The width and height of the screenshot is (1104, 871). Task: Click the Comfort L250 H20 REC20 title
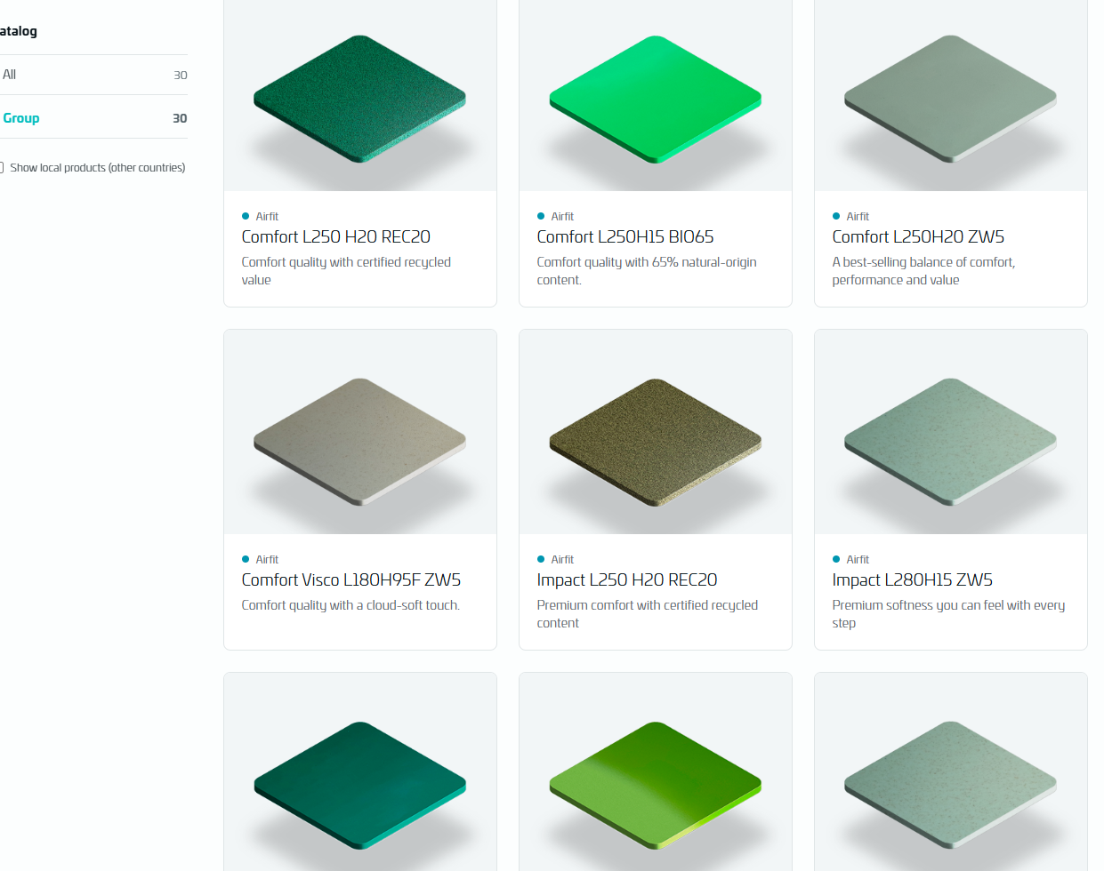coord(336,236)
